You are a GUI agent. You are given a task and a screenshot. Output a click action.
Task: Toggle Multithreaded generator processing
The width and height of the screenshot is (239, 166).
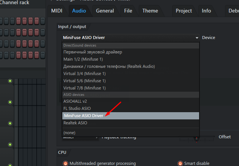[65, 163]
